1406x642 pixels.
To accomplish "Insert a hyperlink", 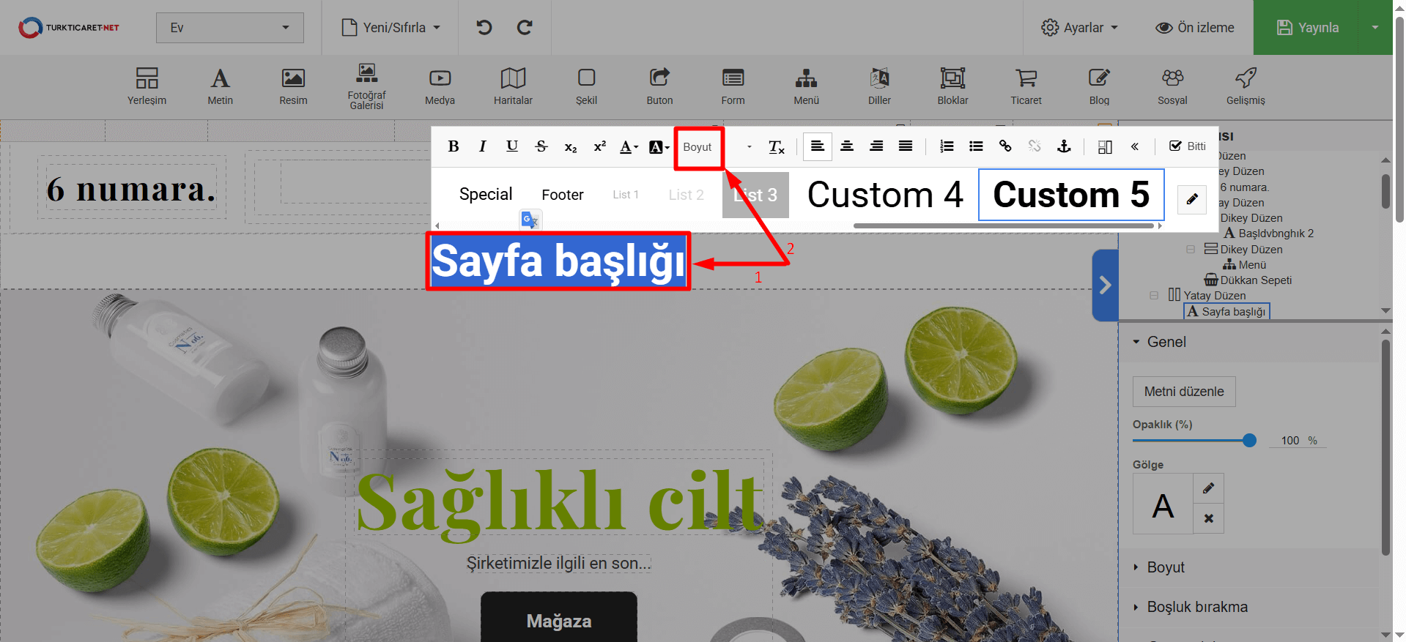I will pos(1005,146).
